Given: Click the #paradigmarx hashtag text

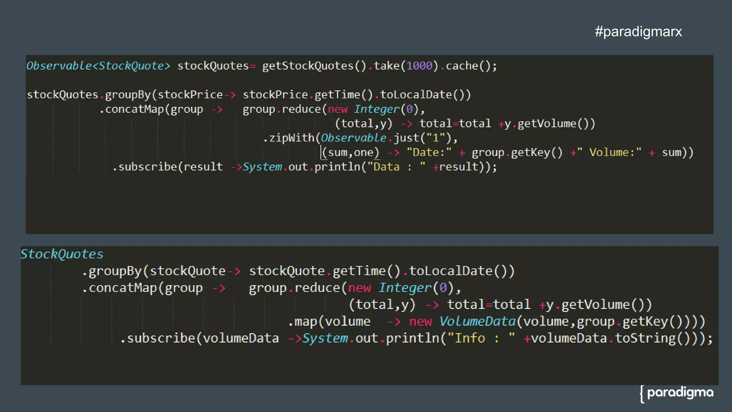Looking at the screenshot, I should click(638, 31).
